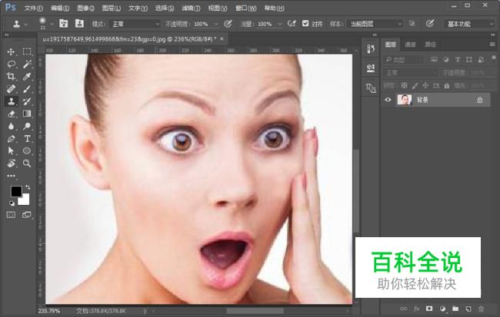Screen dimensions: 500x317
Task: Close the open jpg document tab
Action: point(222,39)
